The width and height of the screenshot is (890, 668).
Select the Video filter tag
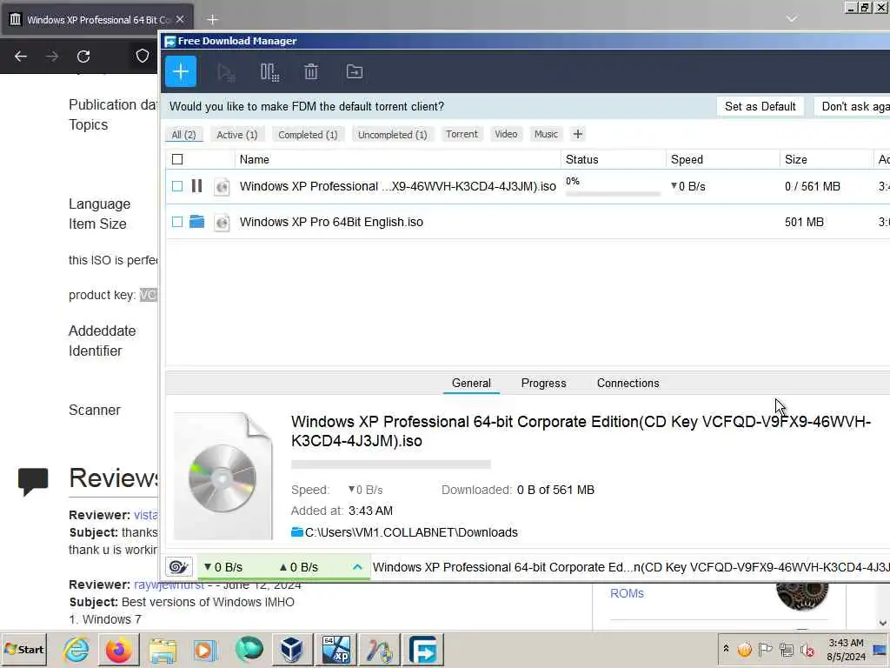(506, 134)
